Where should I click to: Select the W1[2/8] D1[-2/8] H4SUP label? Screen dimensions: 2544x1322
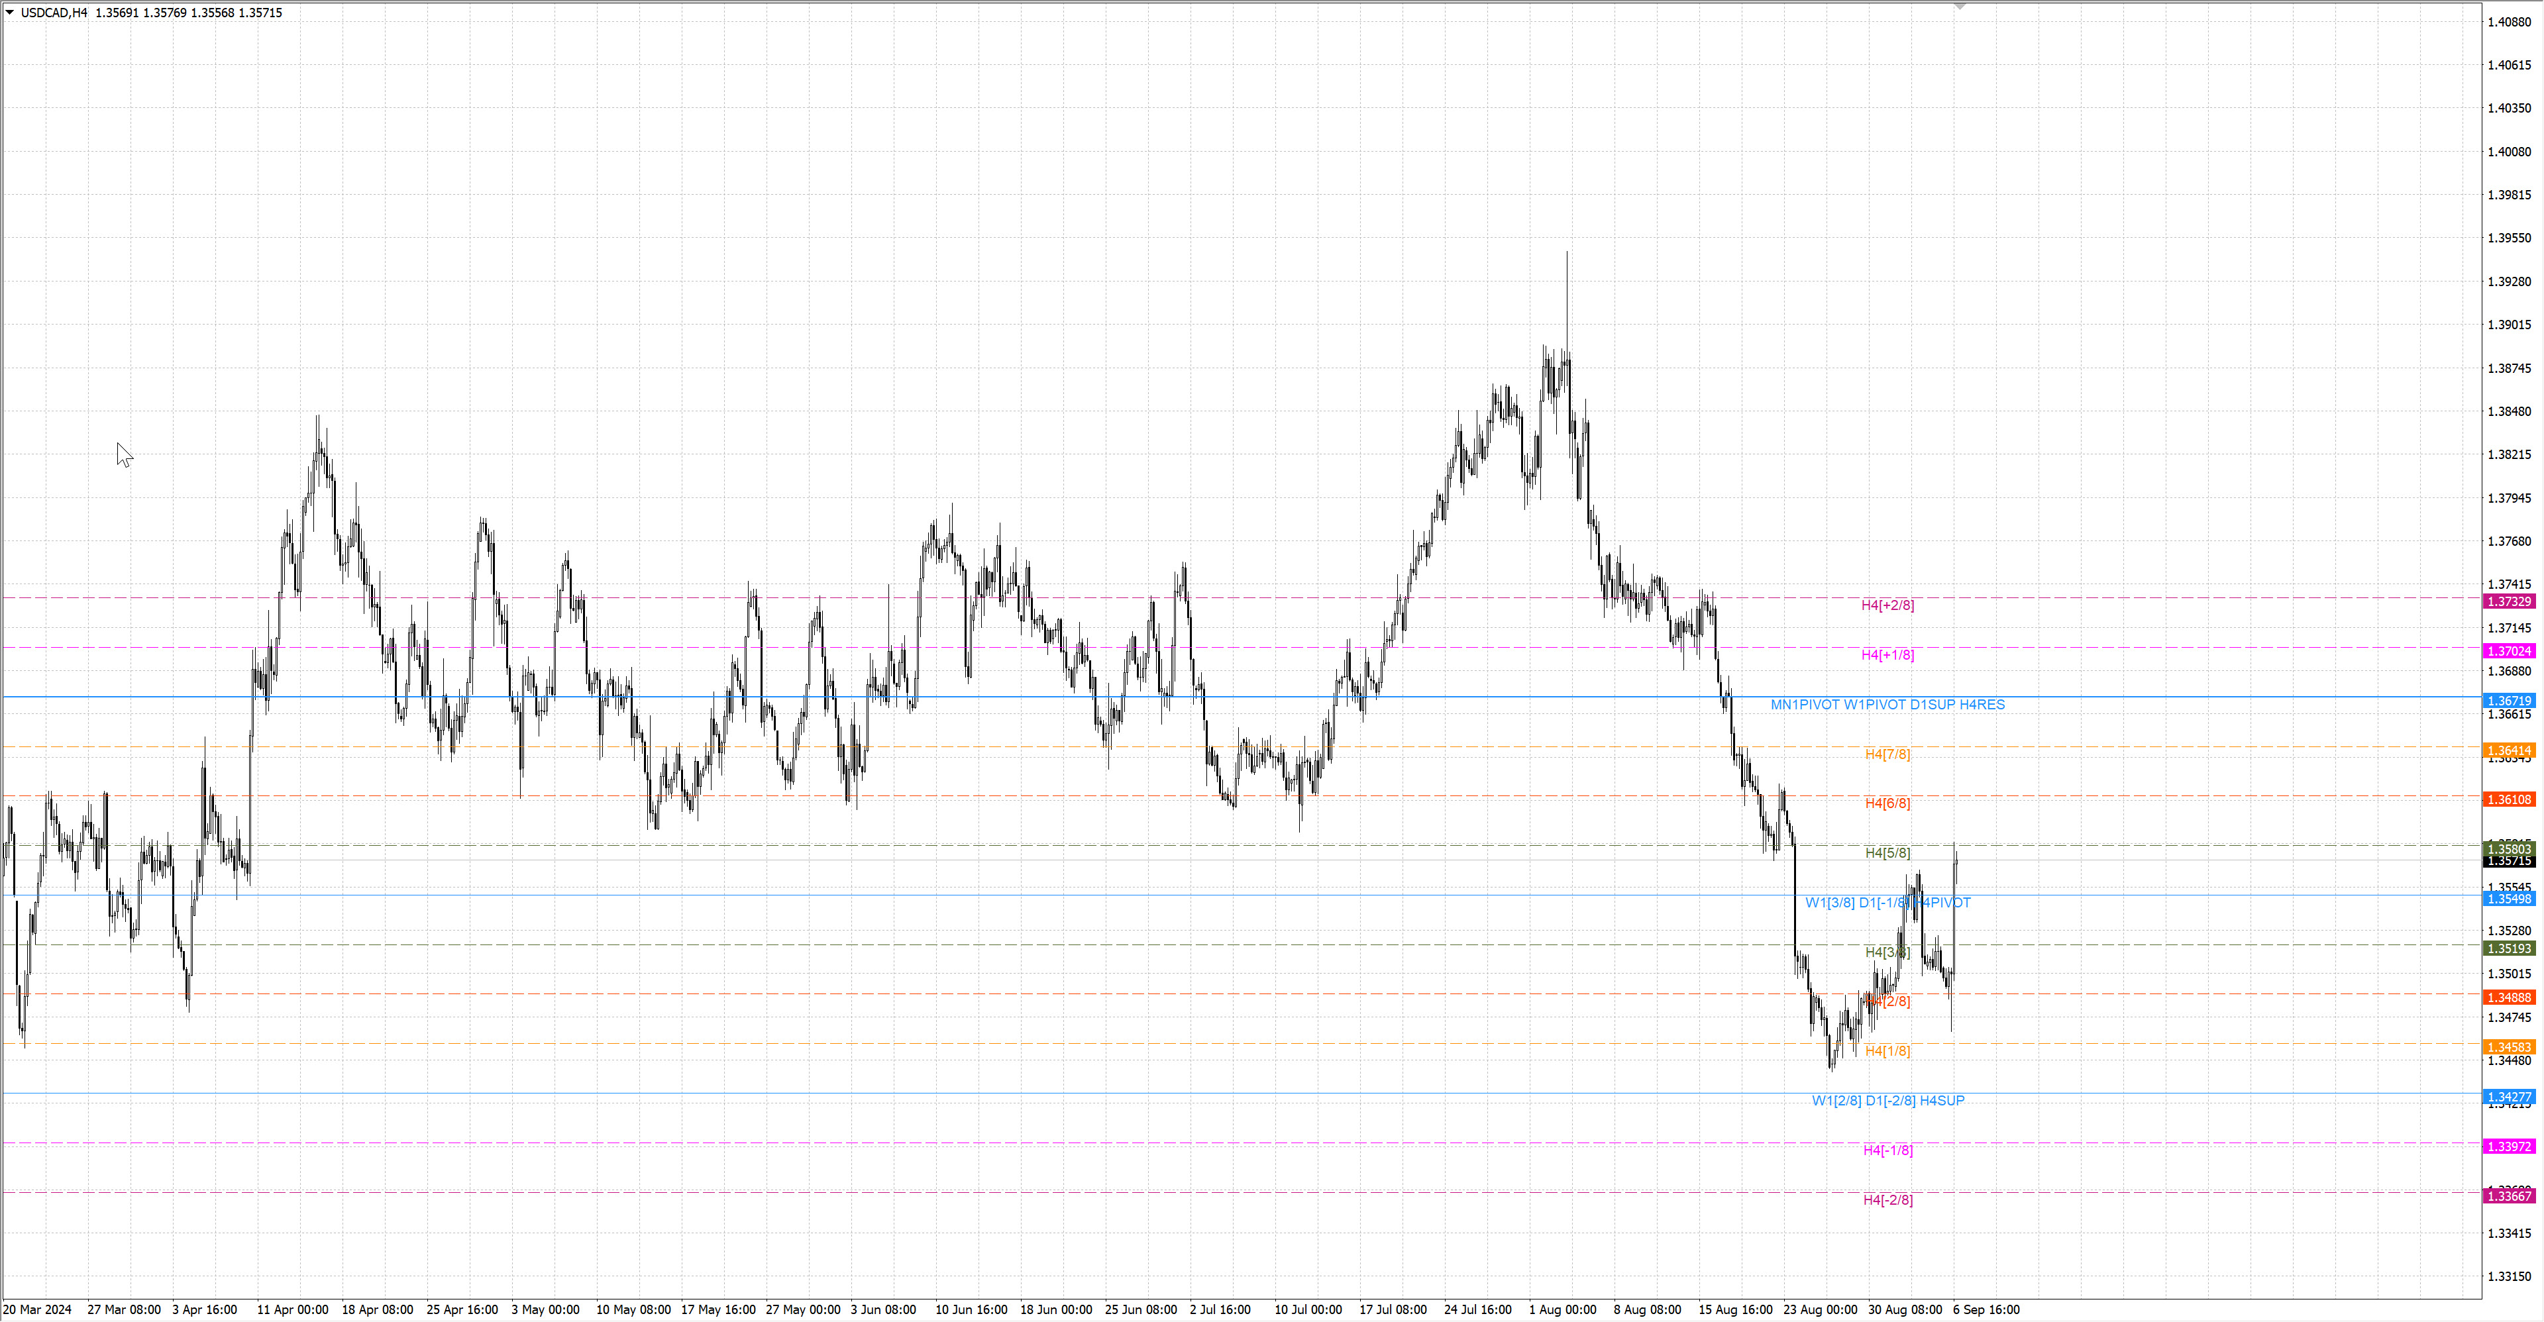(1887, 1101)
